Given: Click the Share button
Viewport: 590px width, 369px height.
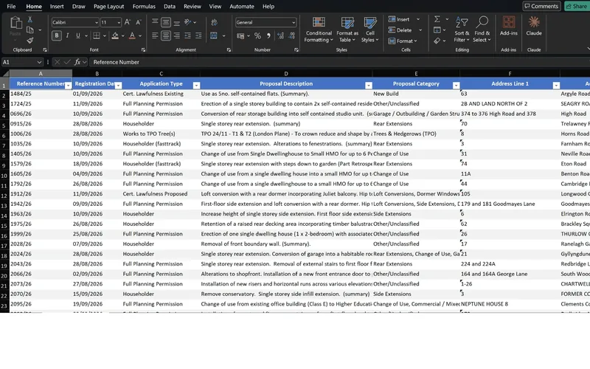Looking at the screenshot, I should [577, 6].
